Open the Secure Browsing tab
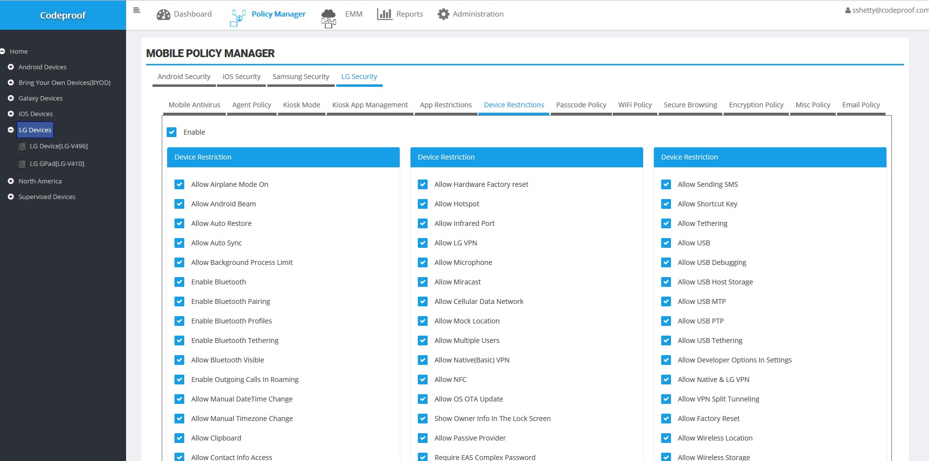The image size is (929, 461). pyautogui.click(x=690, y=105)
